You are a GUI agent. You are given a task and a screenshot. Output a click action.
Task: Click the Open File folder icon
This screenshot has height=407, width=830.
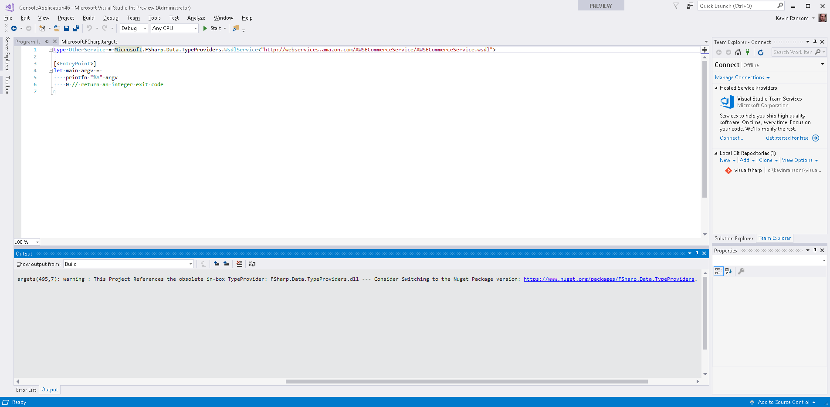(x=57, y=28)
